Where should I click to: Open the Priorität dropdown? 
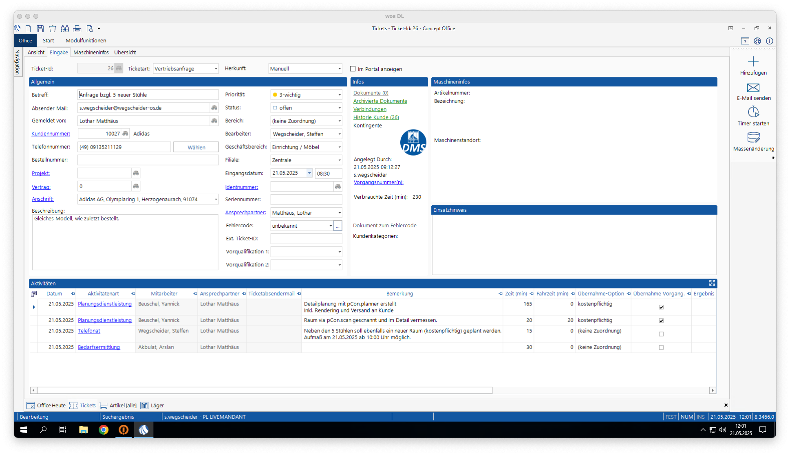[339, 95]
